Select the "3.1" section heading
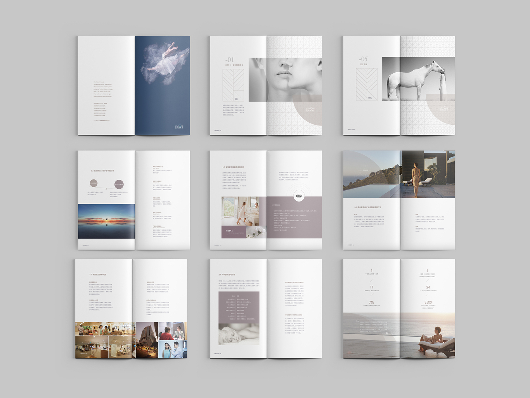The image size is (530, 398). point(367,207)
